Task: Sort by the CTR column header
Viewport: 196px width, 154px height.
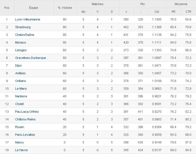Action: [x=188, y=12]
